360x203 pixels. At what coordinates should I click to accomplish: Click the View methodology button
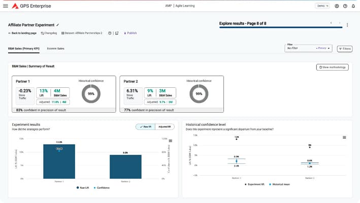click(332, 67)
